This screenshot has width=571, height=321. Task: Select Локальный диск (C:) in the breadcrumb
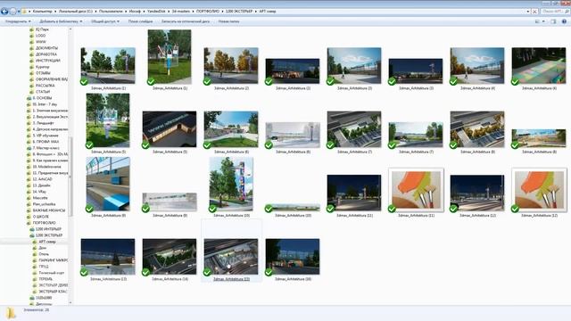tap(75, 12)
